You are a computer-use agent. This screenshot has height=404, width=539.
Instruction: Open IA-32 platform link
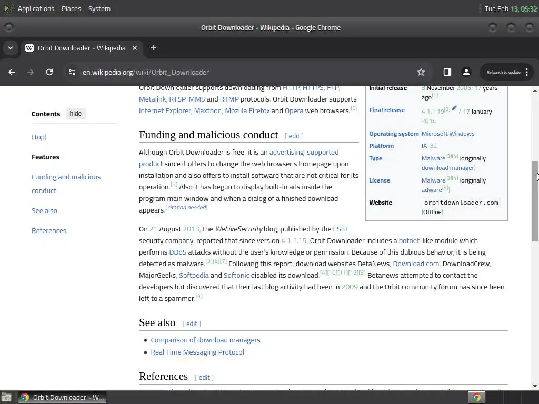[x=429, y=146]
